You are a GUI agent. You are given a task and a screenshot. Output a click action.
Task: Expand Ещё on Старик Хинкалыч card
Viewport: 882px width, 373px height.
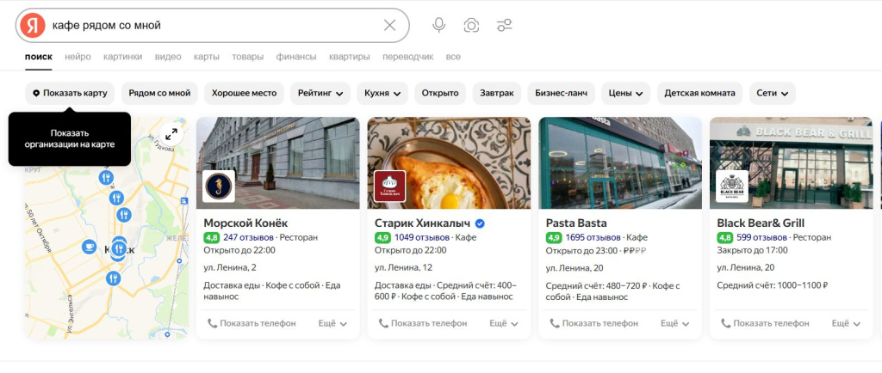503,324
